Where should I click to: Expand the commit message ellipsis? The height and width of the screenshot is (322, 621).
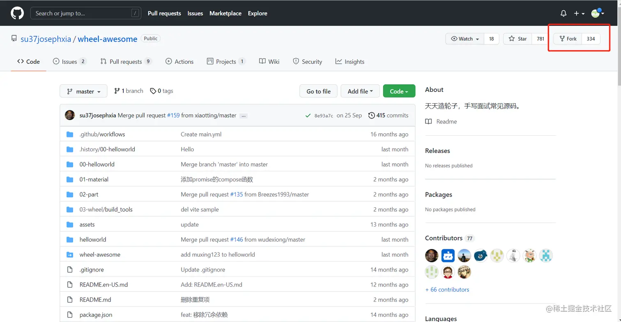click(244, 116)
